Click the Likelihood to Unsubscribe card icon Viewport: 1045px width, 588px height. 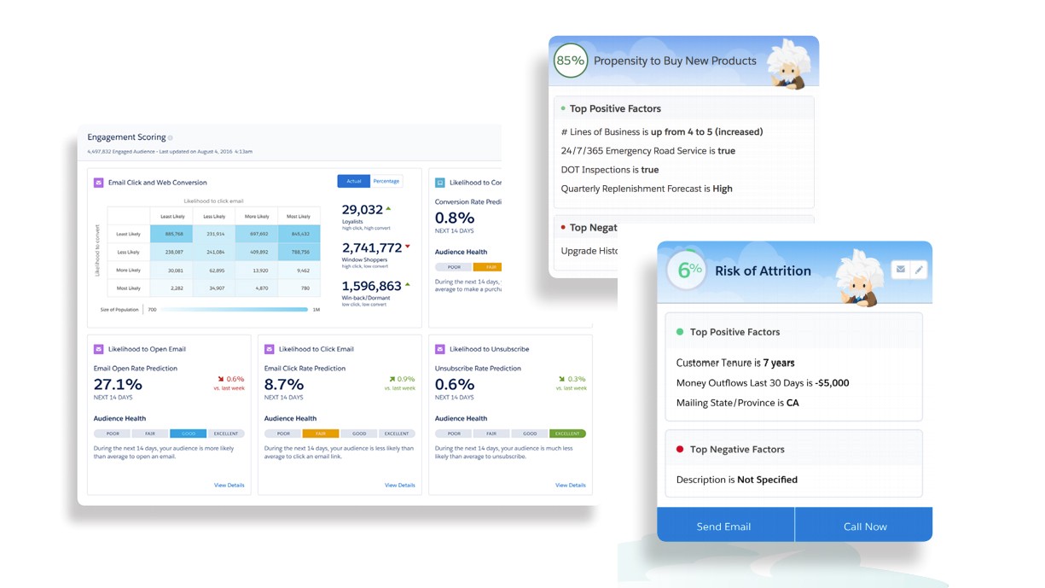(440, 349)
